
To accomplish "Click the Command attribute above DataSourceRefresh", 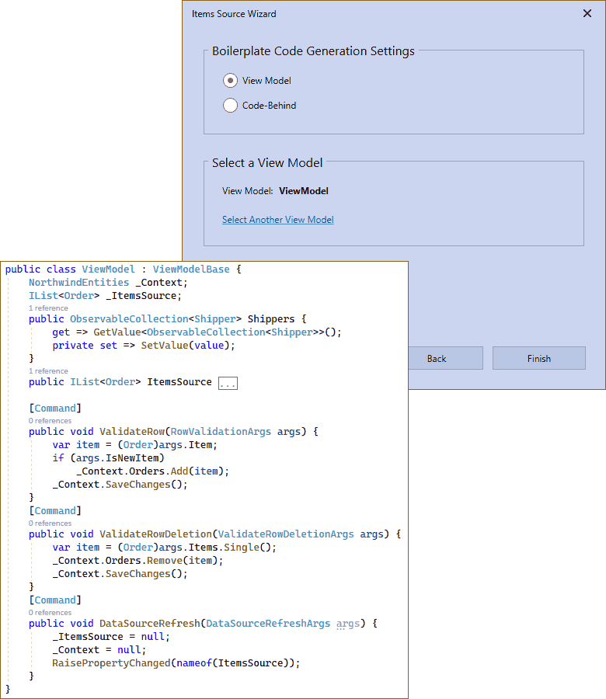I will pos(55,600).
